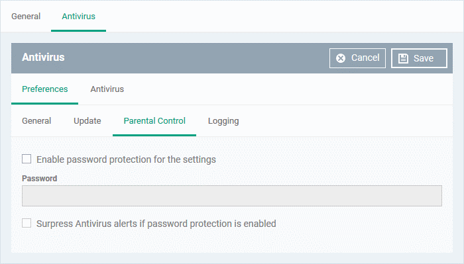Open the Antivirus tab beside Preferences
The height and width of the screenshot is (264, 464).
pos(107,89)
